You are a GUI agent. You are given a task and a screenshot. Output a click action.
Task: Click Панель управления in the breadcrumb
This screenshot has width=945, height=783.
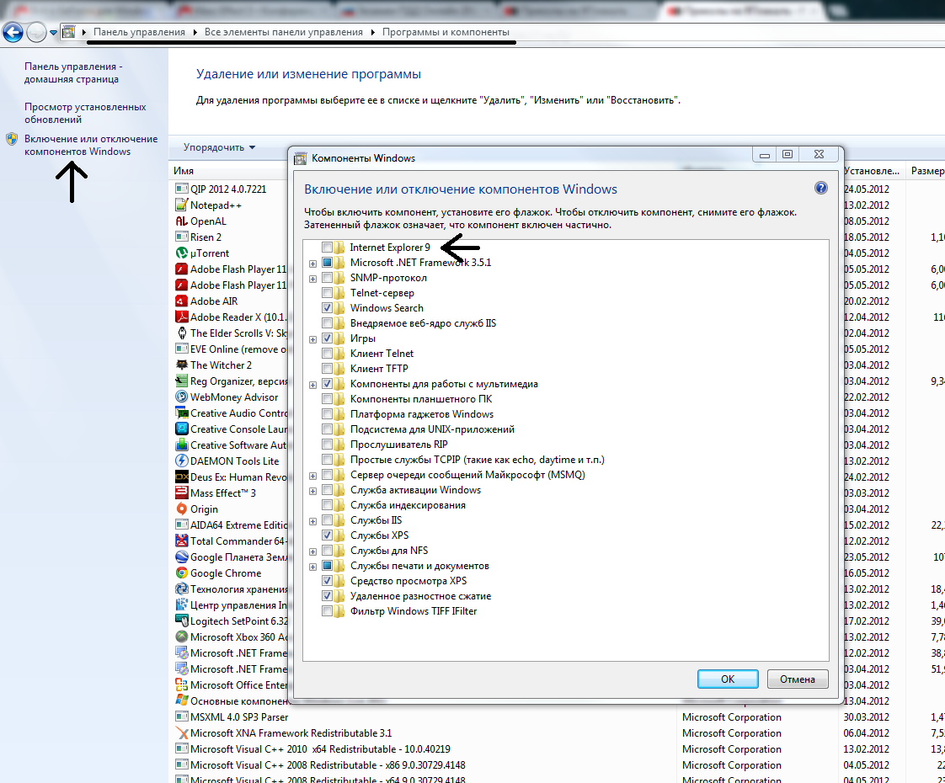coord(139,32)
